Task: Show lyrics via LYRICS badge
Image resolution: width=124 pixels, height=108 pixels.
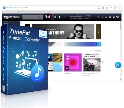Action: click(x=88, y=16)
